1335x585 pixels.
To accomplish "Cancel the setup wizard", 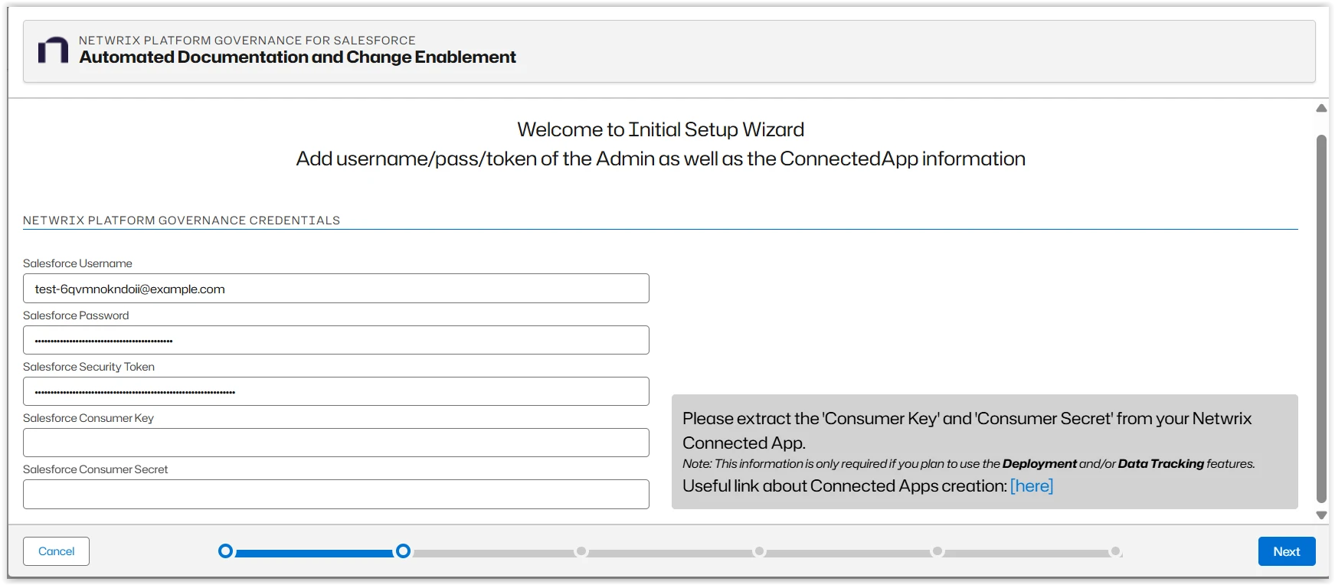I will 56,551.
